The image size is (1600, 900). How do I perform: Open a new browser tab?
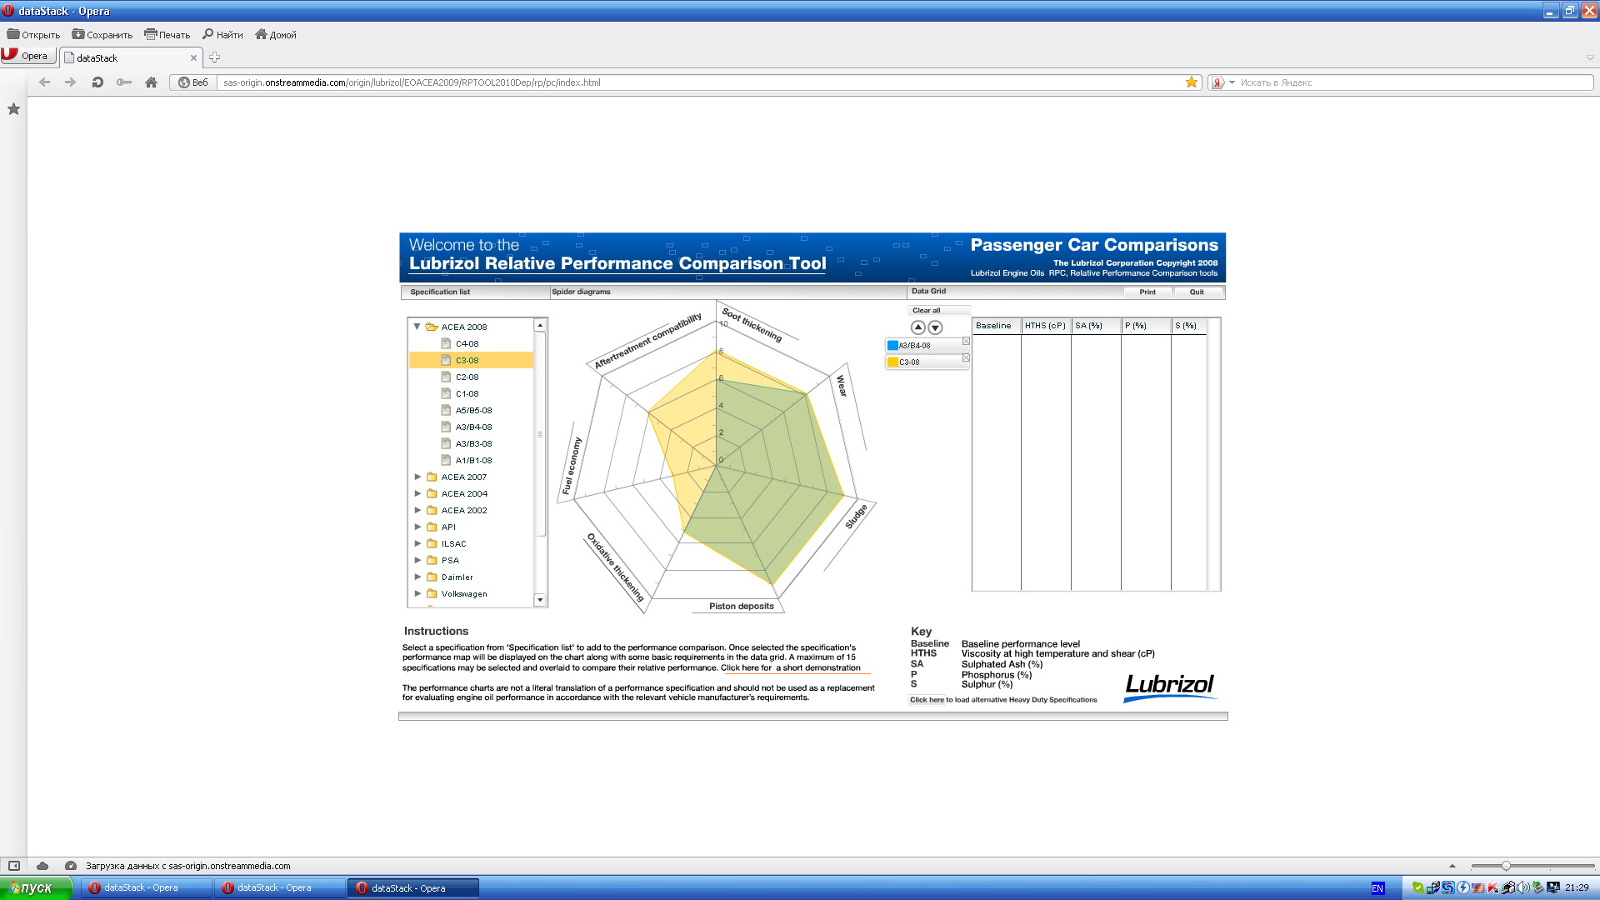pyautogui.click(x=214, y=57)
